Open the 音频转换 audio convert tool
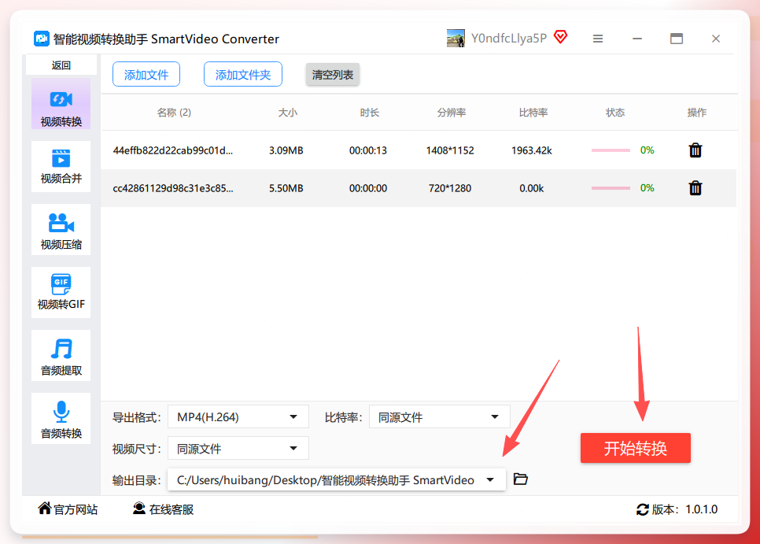The width and height of the screenshot is (760, 544). pyautogui.click(x=61, y=418)
